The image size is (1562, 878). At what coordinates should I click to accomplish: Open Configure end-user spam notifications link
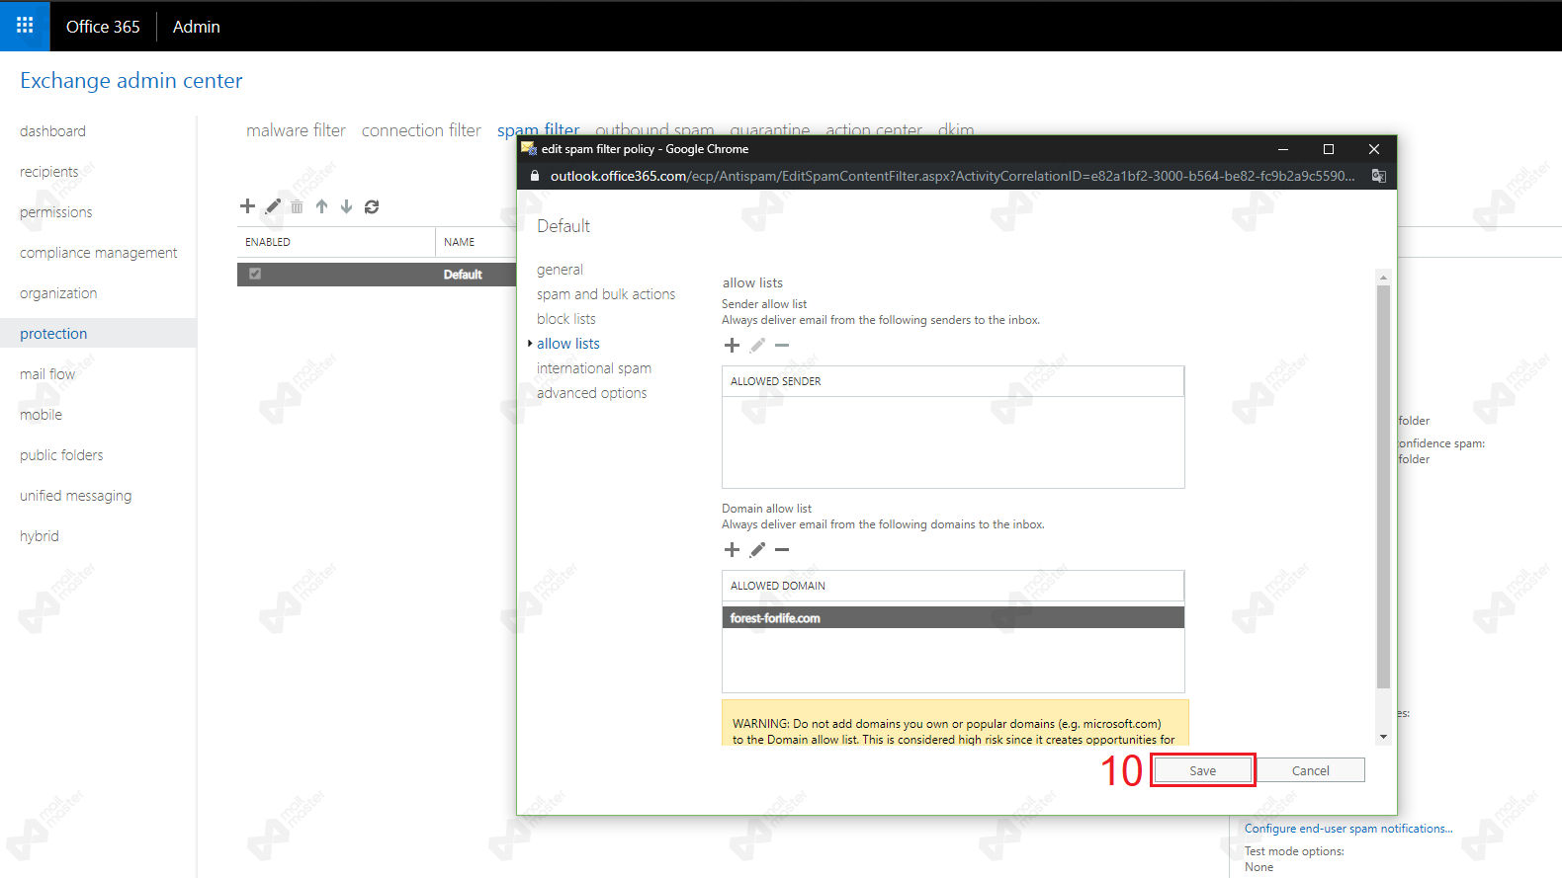(x=1348, y=829)
